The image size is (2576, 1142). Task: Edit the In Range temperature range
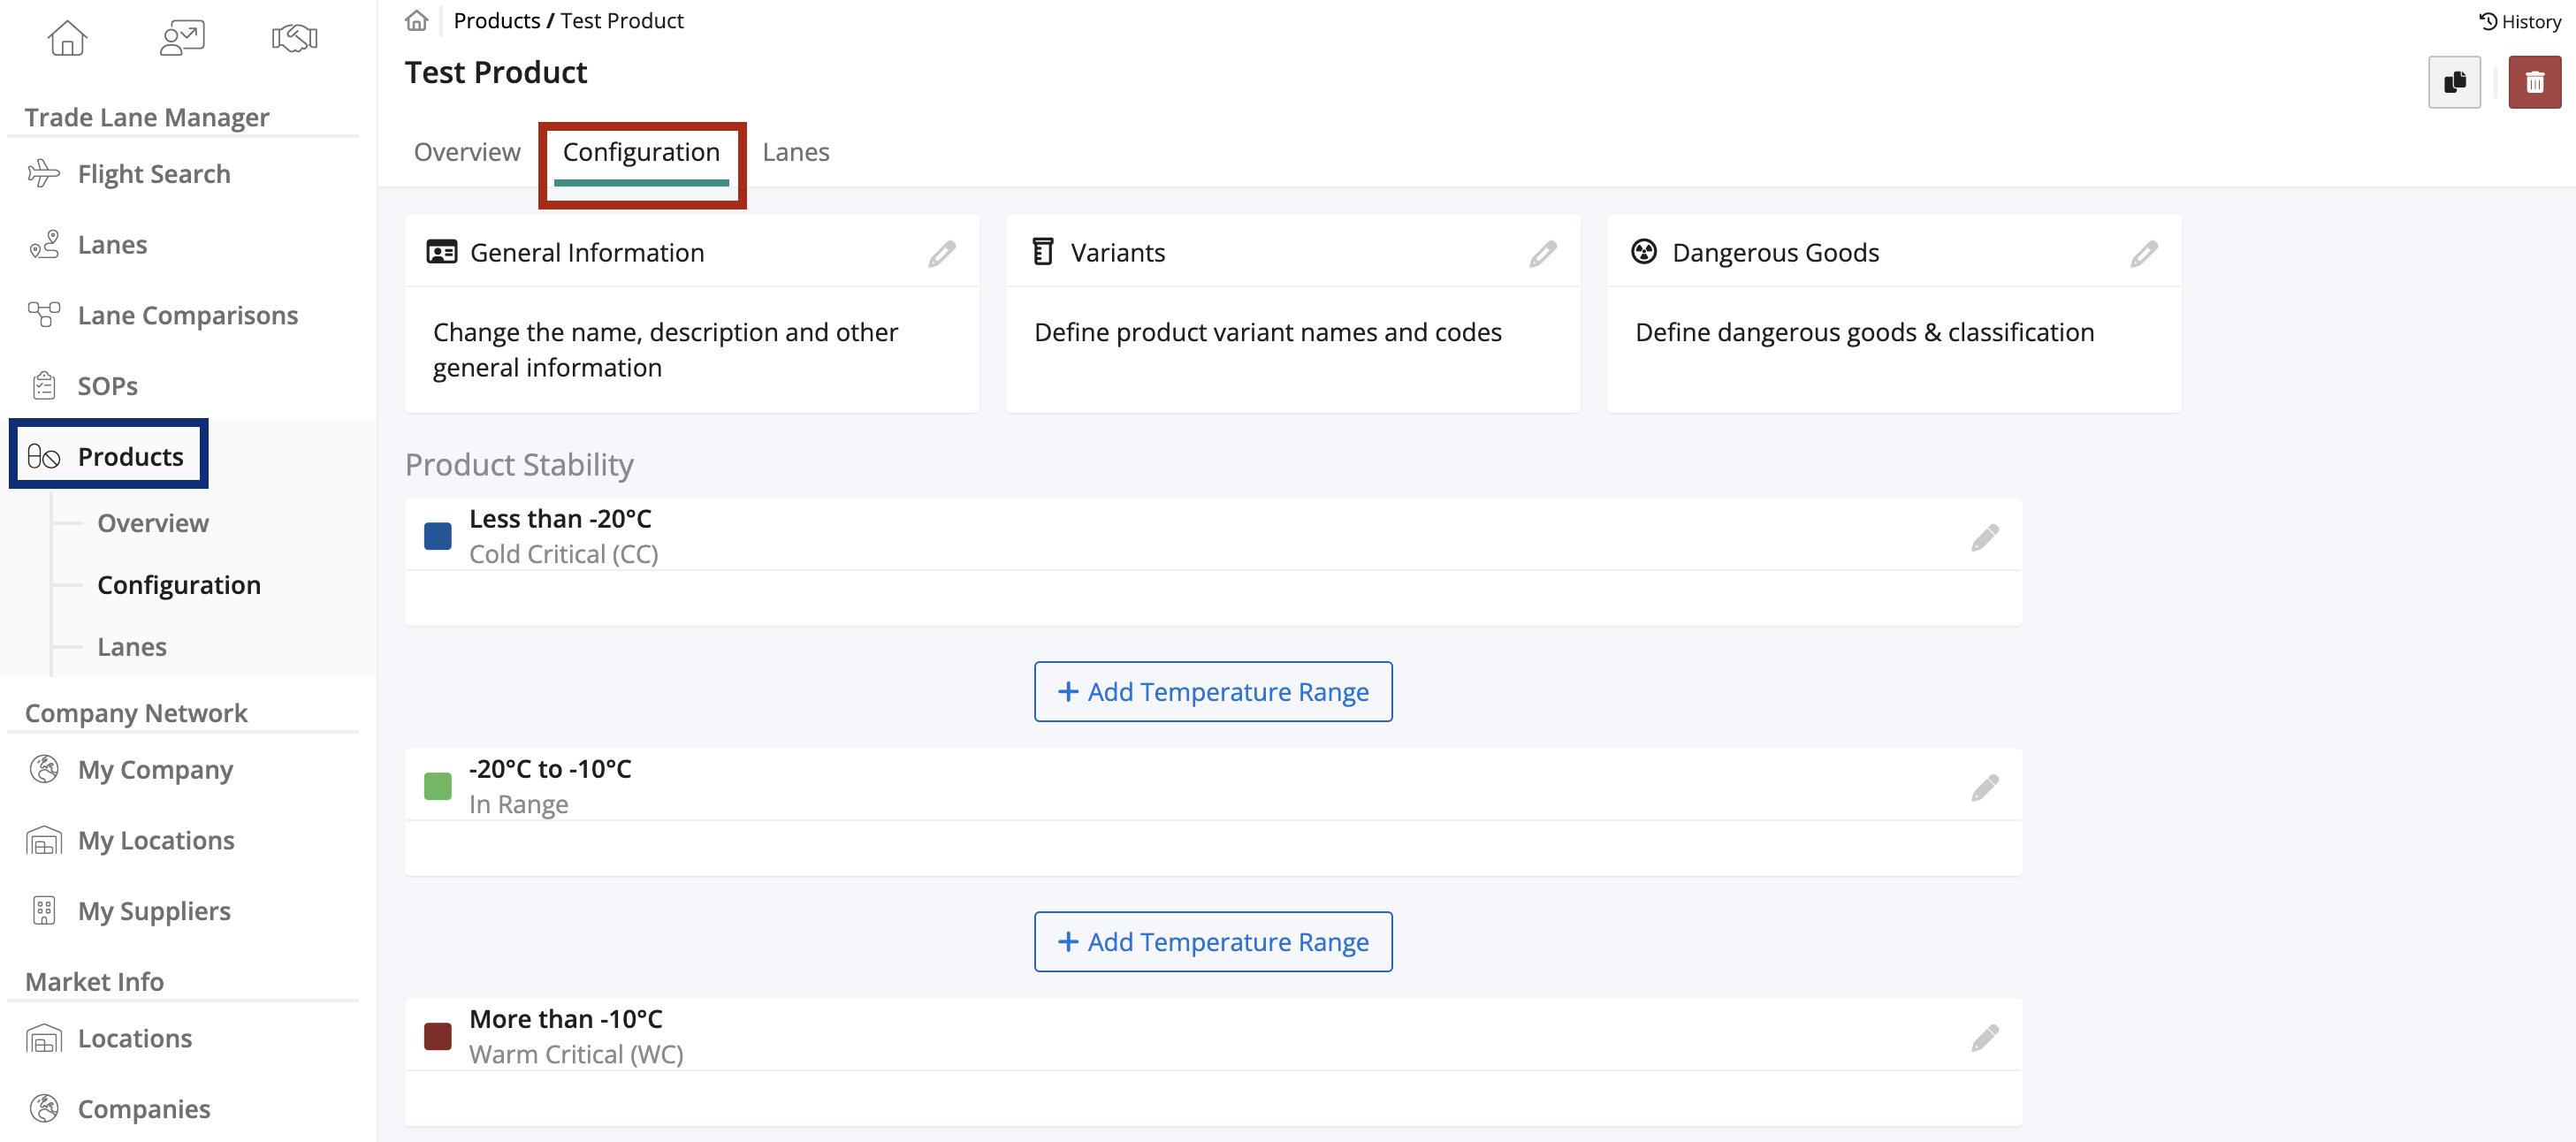tap(1985, 786)
